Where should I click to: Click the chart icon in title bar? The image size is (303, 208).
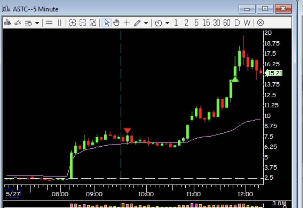pos(6,9)
